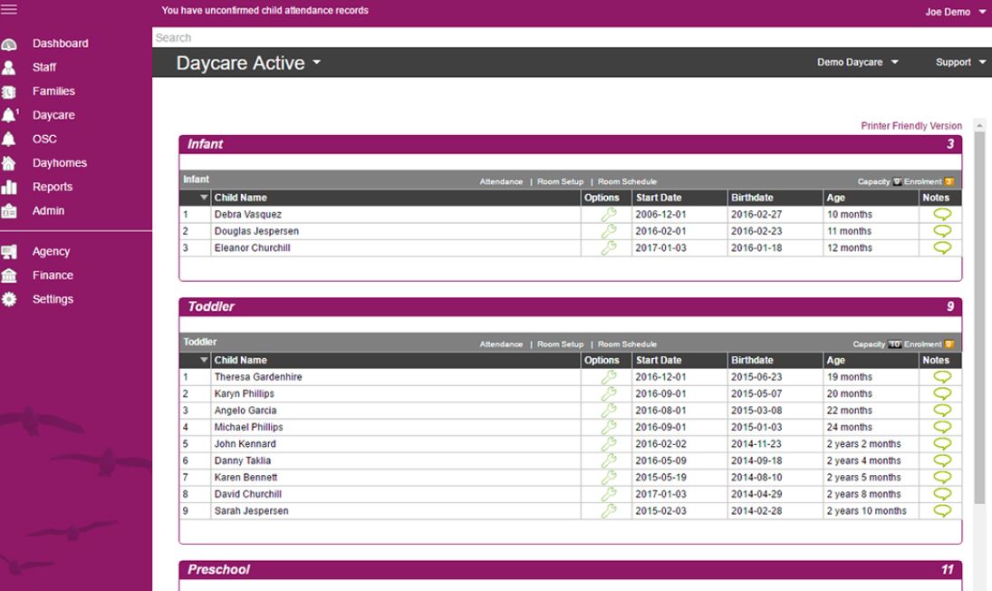The image size is (992, 591).
Task: Click the Families sidebar icon
Action: (9, 92)
